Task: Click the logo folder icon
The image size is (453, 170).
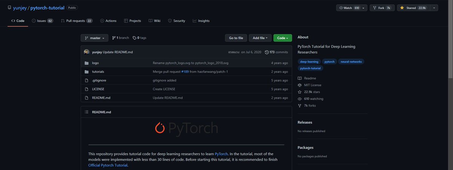Action: [x=86, y=63]
